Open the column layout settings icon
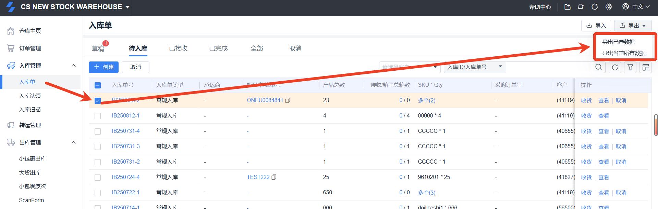The height and width of the screenshot is (209, 658). point(646,67)
